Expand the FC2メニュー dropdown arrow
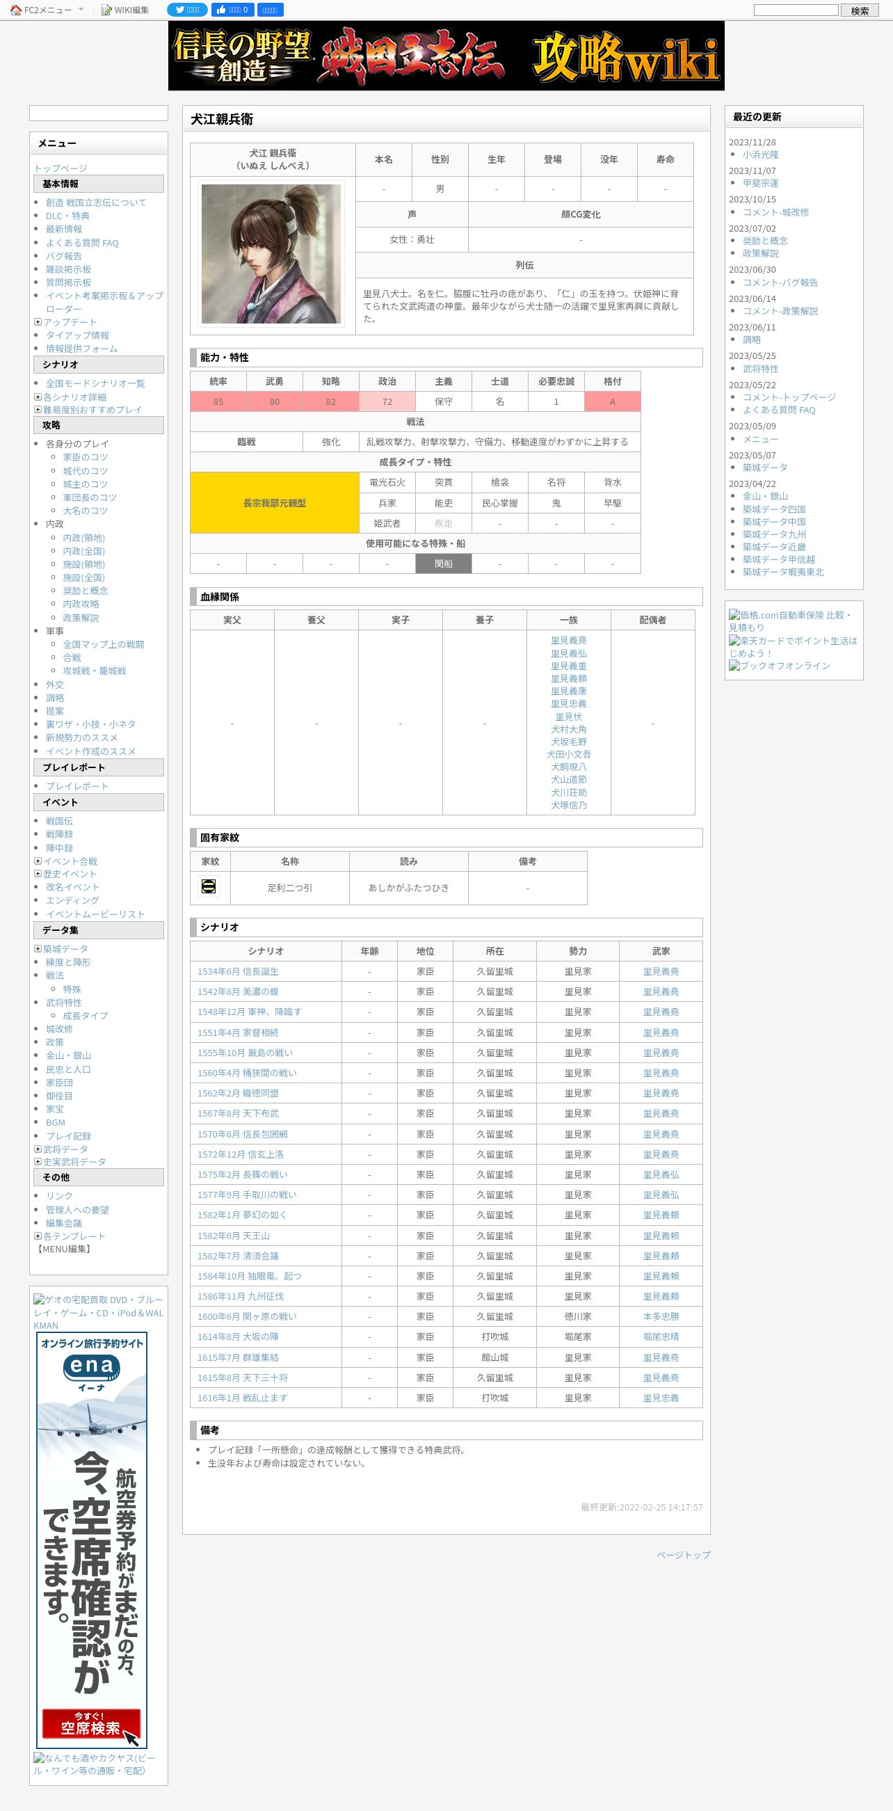 tap(81, 9)
